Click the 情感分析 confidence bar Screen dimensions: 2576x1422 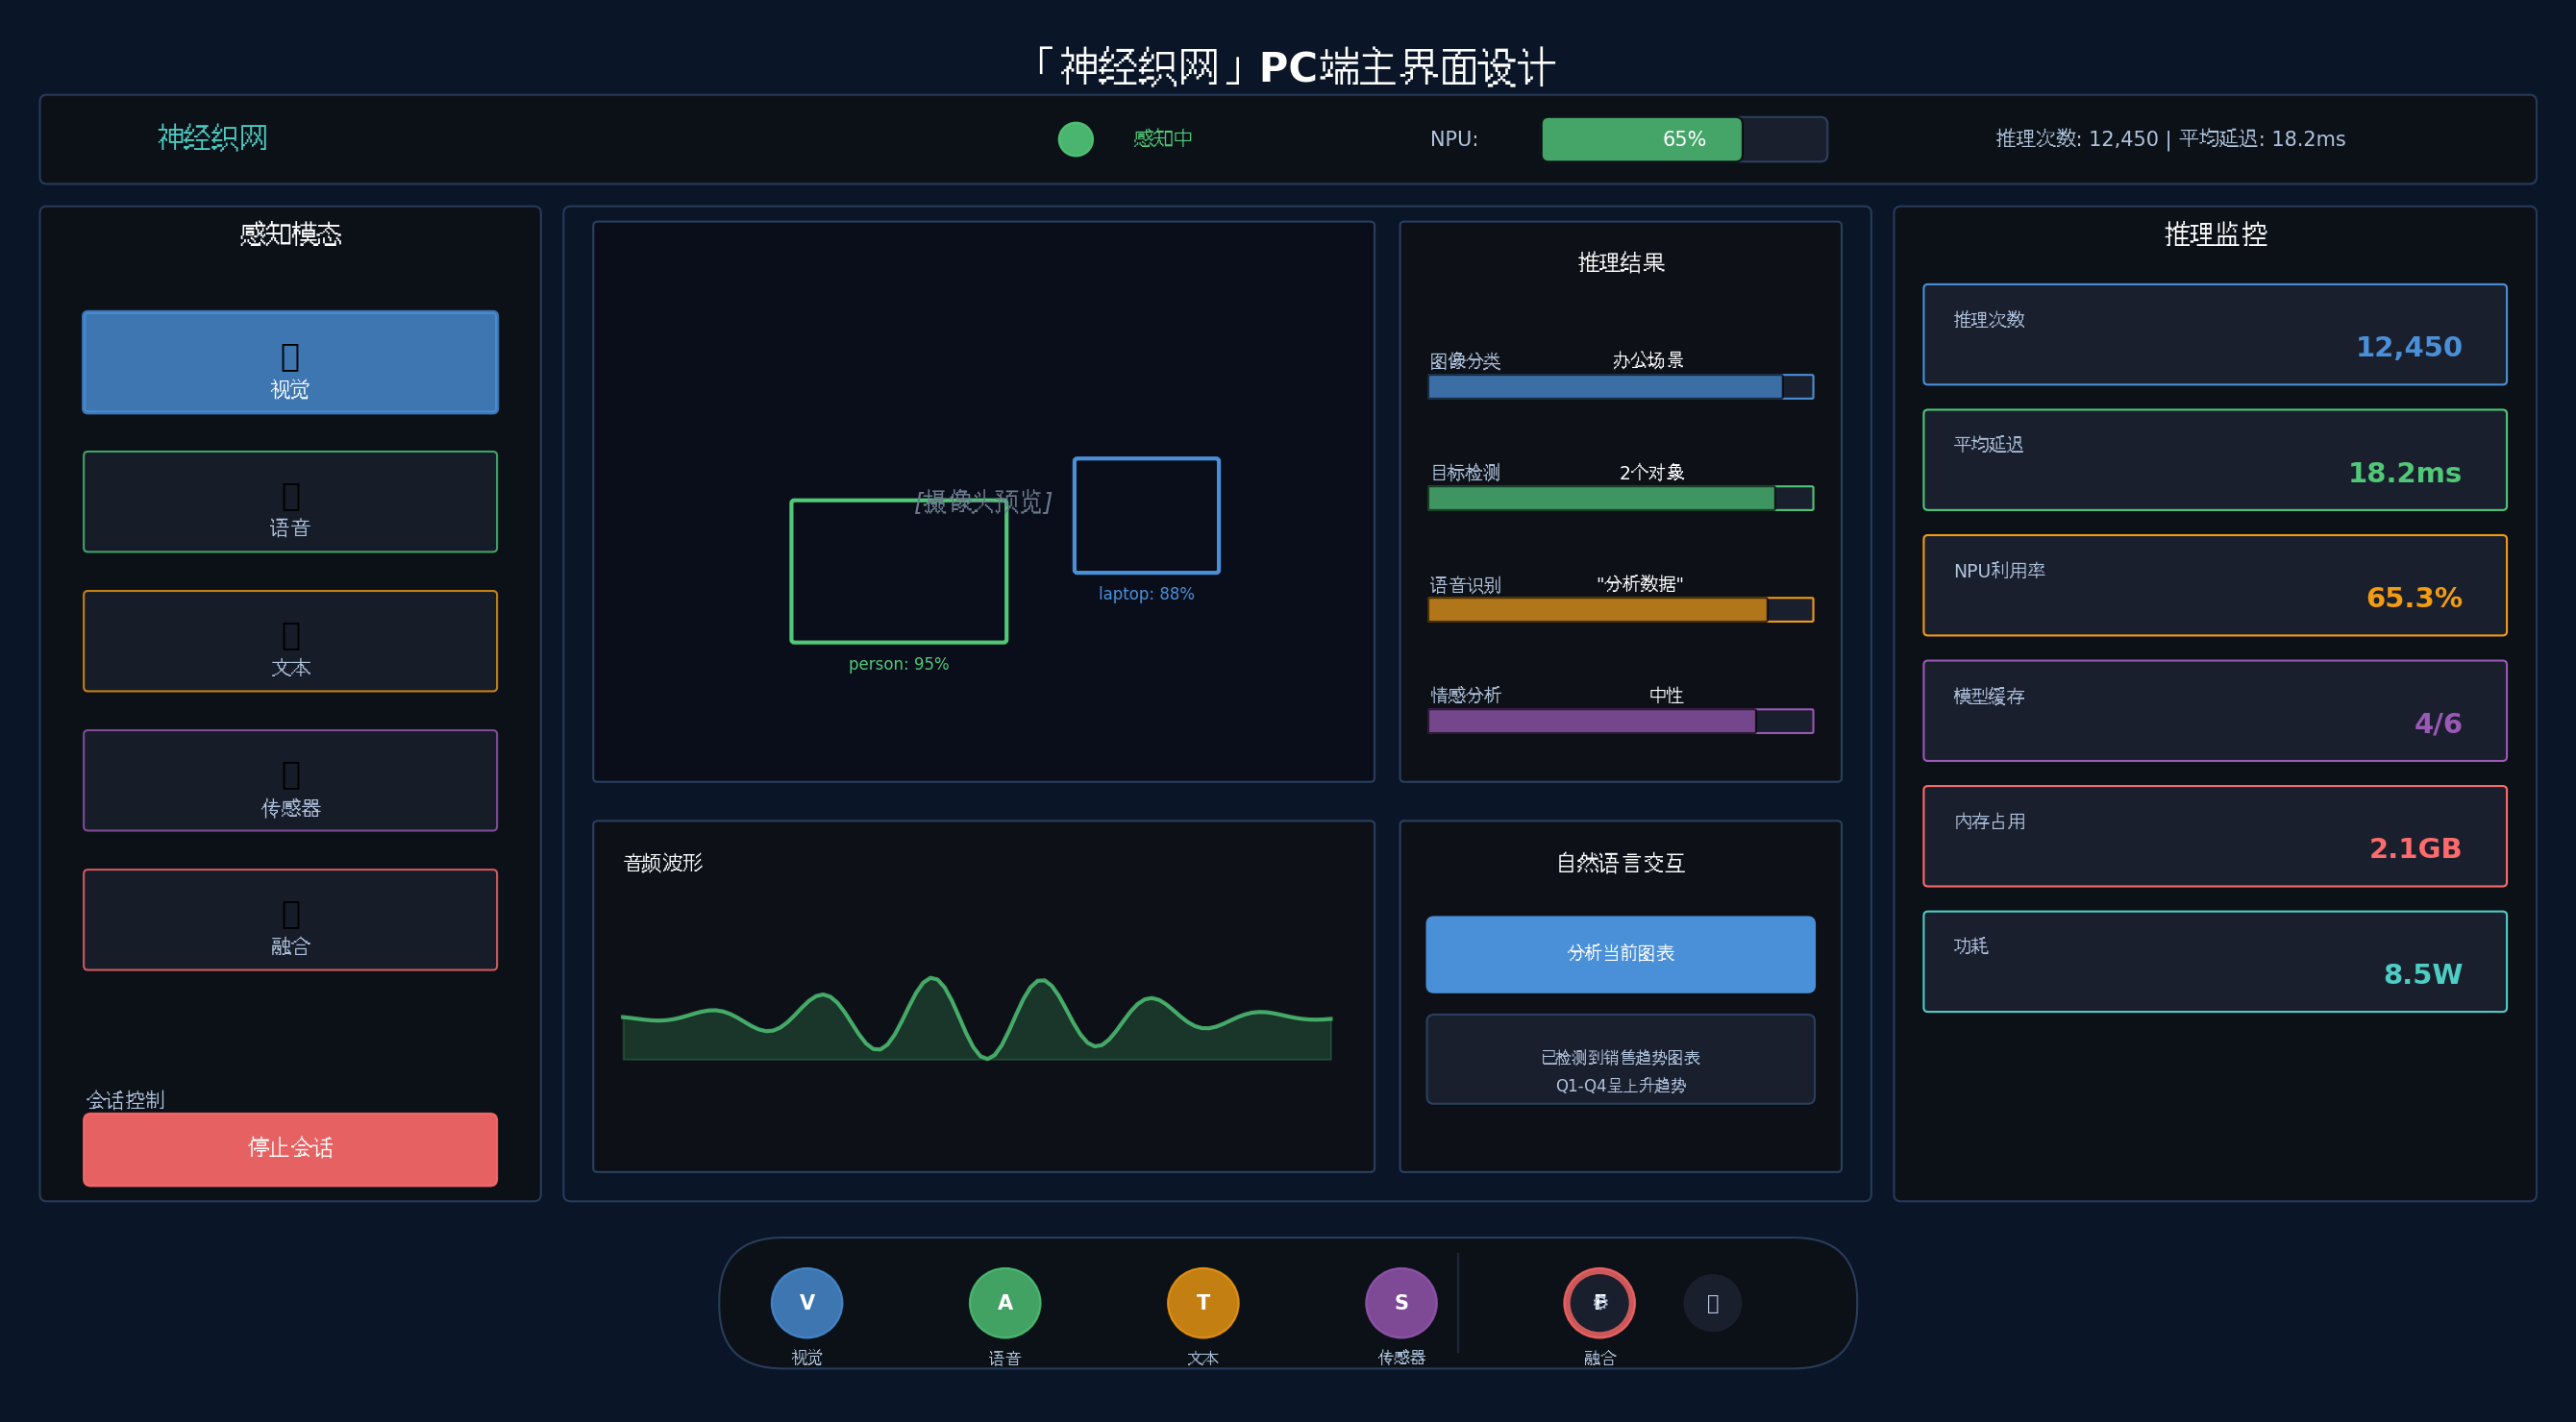(1621, 721)
